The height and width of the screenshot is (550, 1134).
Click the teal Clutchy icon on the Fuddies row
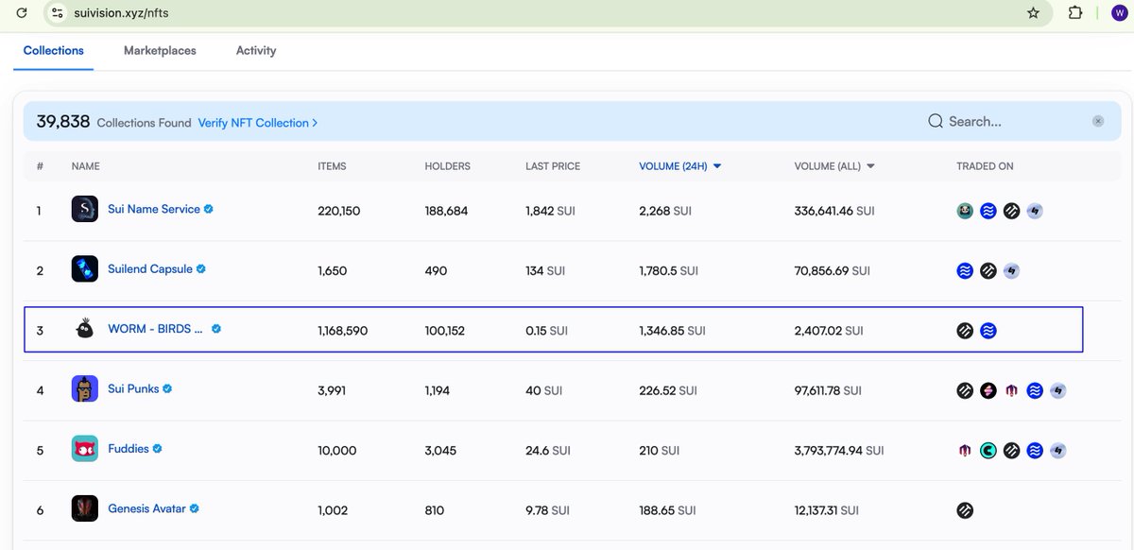click(x=988, y=451)
